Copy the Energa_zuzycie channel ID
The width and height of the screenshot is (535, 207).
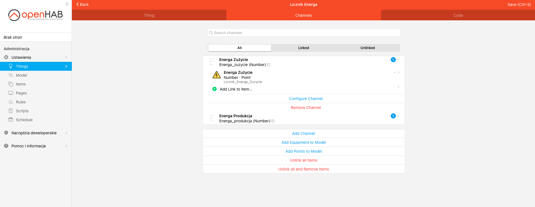pyautogui.click(x=269, y=65)
